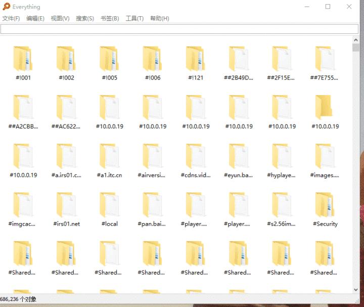The width and height of the screenshot is (364, 307).
Task: Select the #hyplaye... folder icon
Action: 282,156
